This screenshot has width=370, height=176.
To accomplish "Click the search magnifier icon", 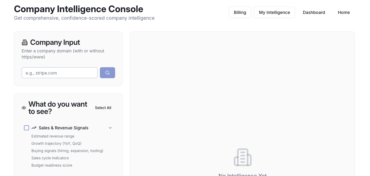I will tap(107, 73).
